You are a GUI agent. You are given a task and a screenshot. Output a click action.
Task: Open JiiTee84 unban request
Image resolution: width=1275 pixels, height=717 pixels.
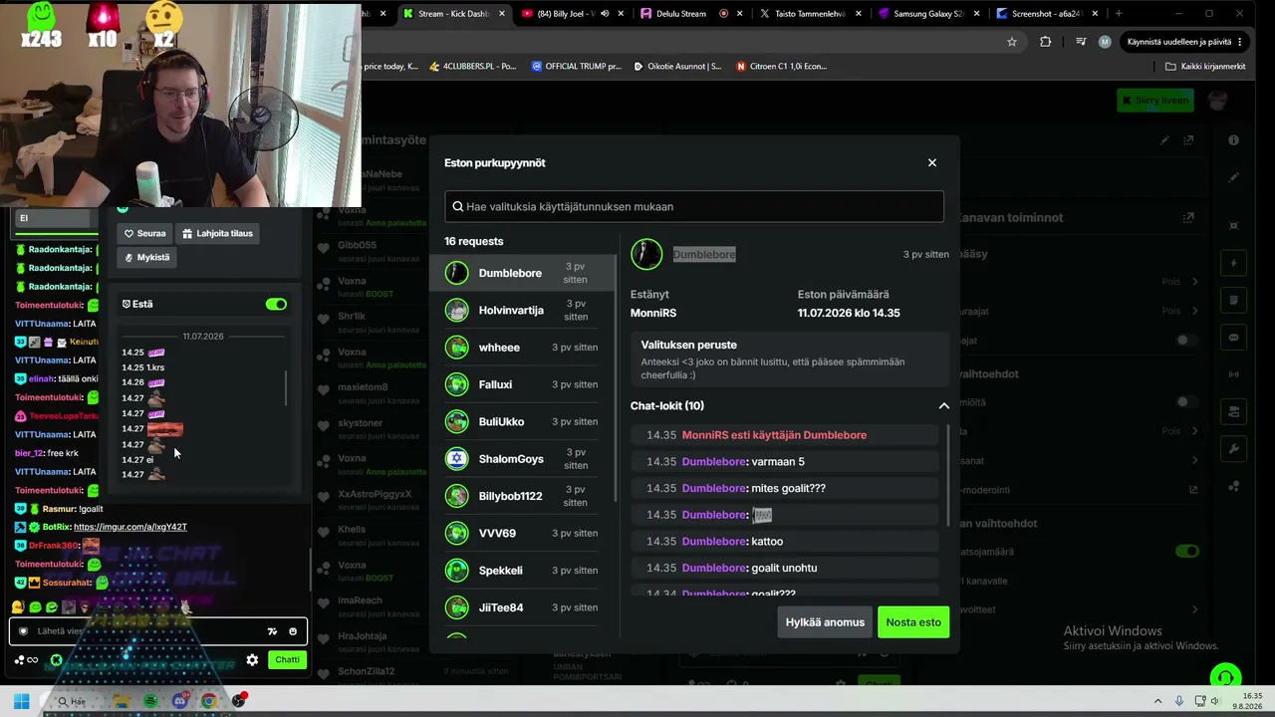point(523,607)
